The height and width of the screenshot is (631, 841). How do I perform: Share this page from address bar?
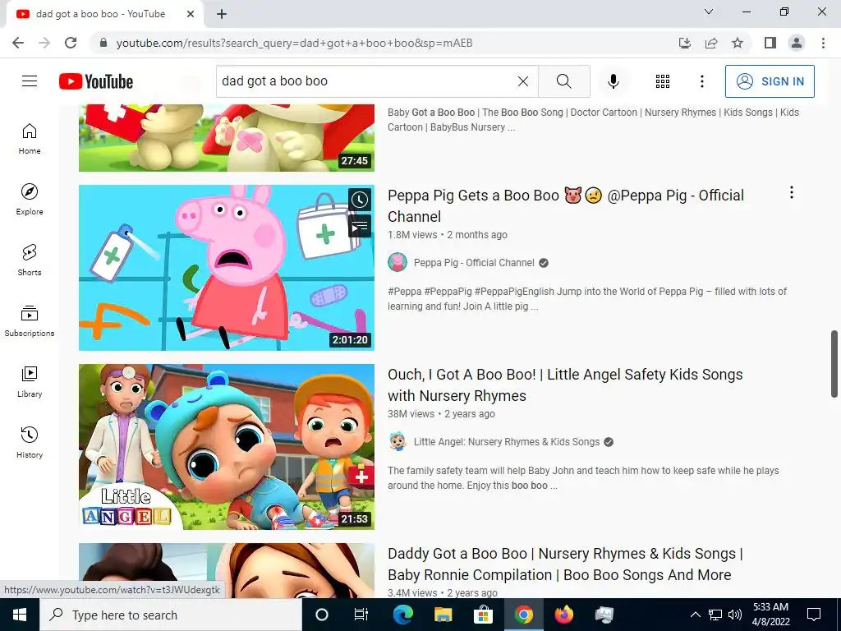(711, 43)
